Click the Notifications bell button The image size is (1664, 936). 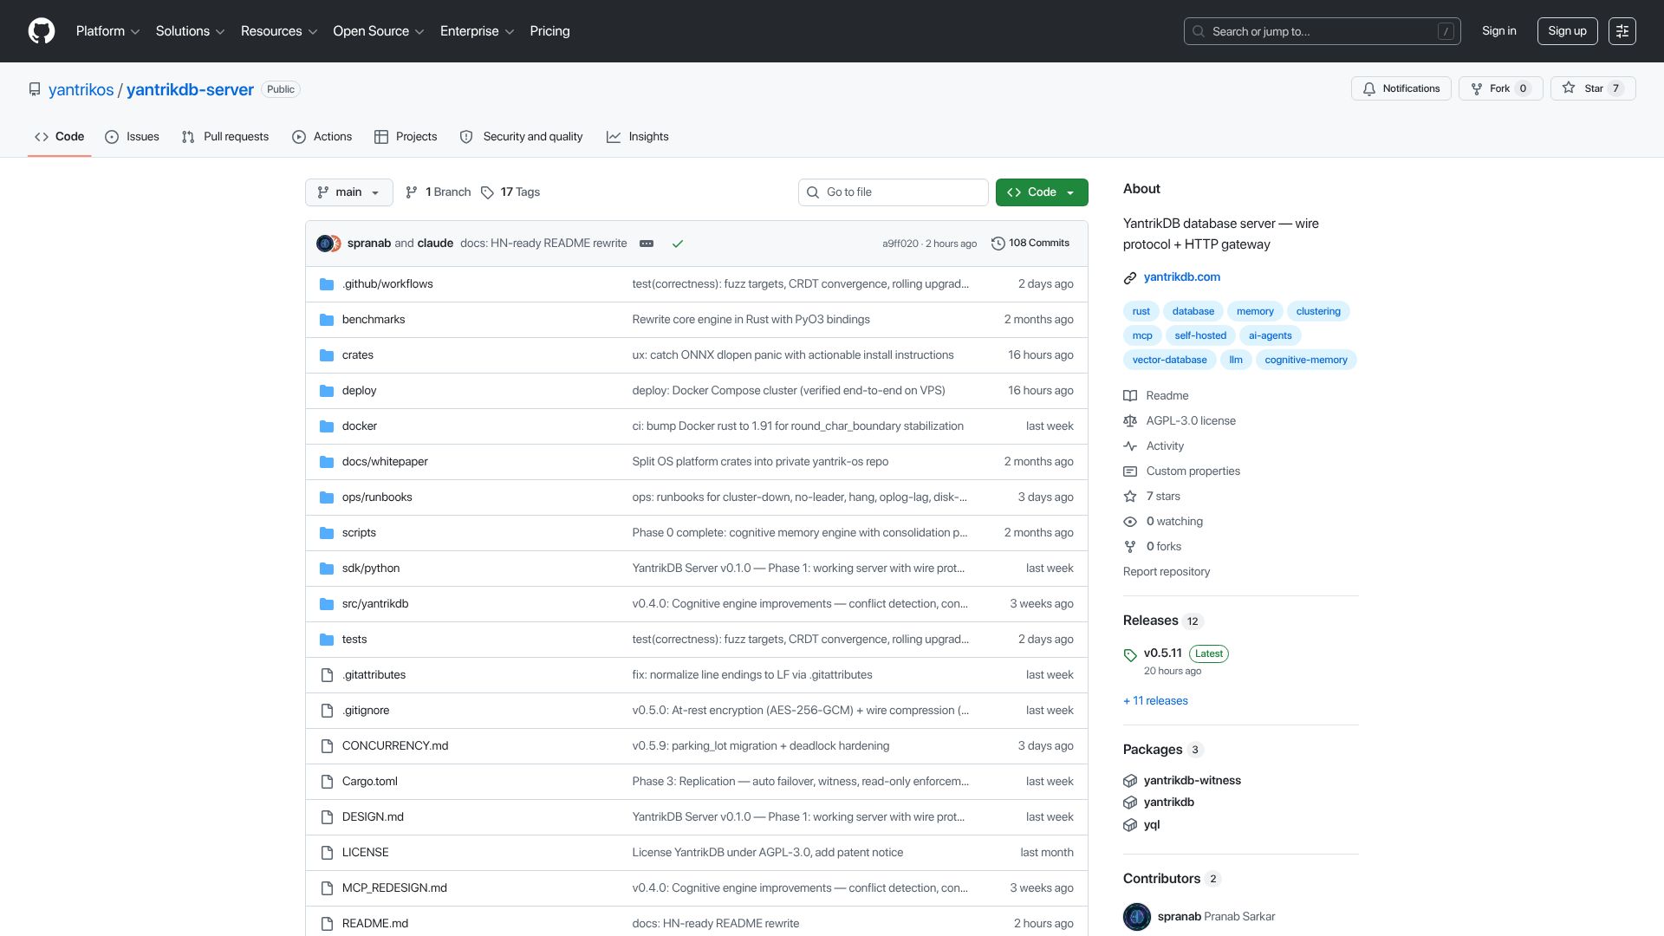point(1401,88)
